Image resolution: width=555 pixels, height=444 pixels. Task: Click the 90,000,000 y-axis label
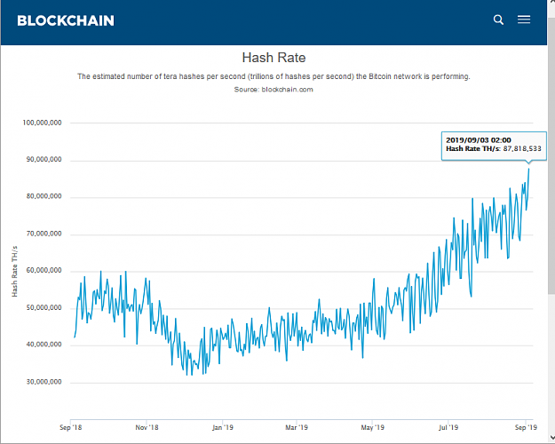pos(44,159)
